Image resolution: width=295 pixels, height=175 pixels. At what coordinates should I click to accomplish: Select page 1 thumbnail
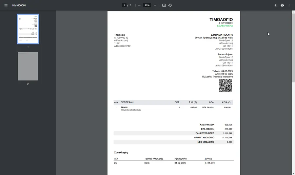click(x=28, y=29)
